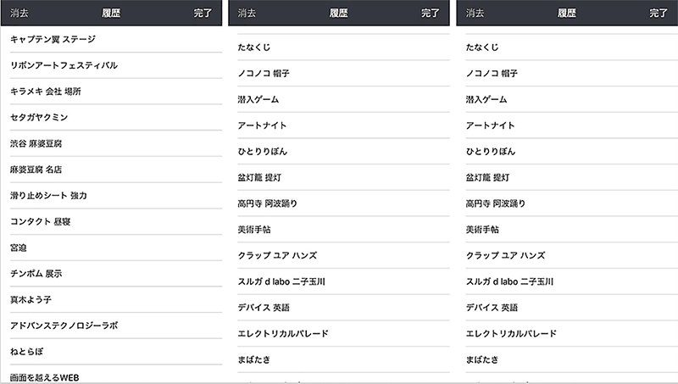Tap the アドバンステクノロジーラボ entry

(x=64, y=326)
